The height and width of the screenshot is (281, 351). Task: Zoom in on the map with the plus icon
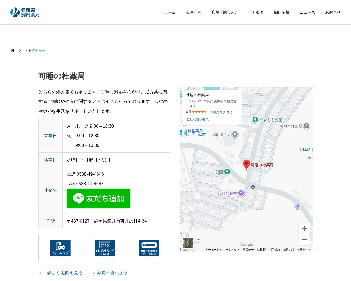[x=304, y=228]
